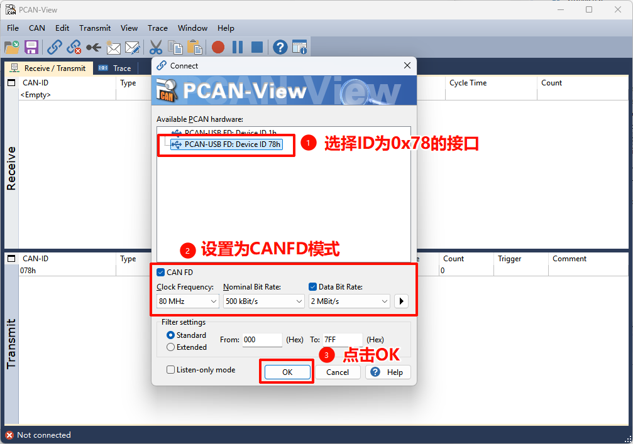
Task: Stop the trace using the stop icon
Action: click(x=258, y=47)
